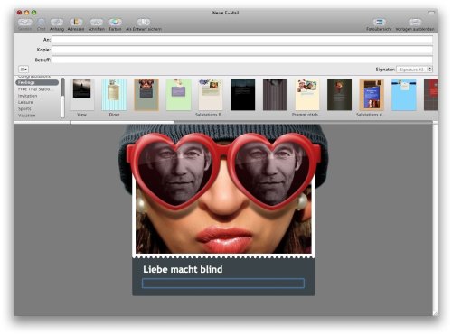The height and width of the screenshot is (335, 452).
Task: Choose the Salutations d. template thumbnail
Action: point(372,95)
